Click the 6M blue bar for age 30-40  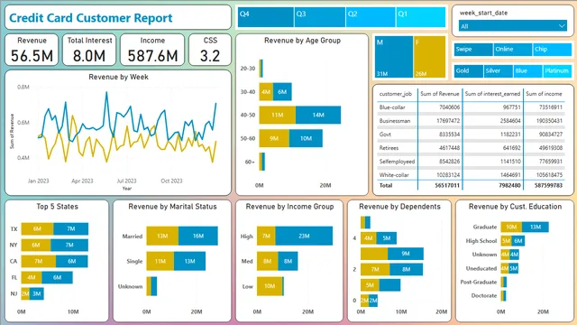tap(282, 92)
